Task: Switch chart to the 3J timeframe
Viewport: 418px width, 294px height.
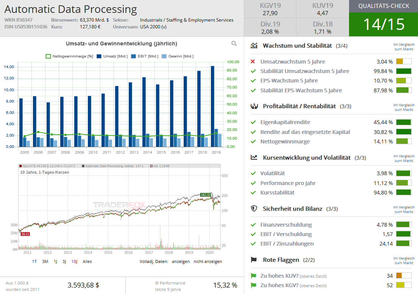Action: click(x=64, y=261)
